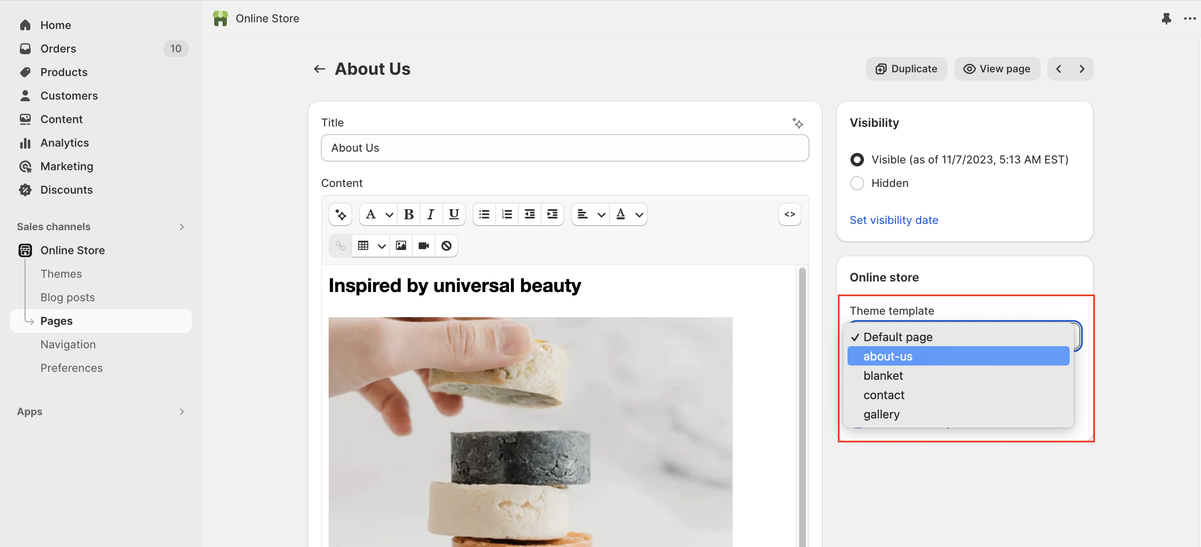
Task: Go to previous page arrow
Action: pyautogui.click(x=1058, y=69)
